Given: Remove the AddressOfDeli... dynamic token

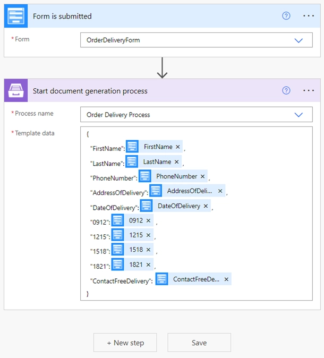Looking at the screenshot, I should pos(220,191).
